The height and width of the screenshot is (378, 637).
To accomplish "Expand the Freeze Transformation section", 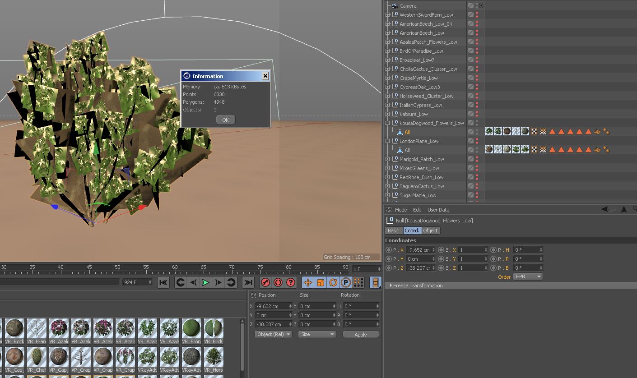I will [391, 286].
